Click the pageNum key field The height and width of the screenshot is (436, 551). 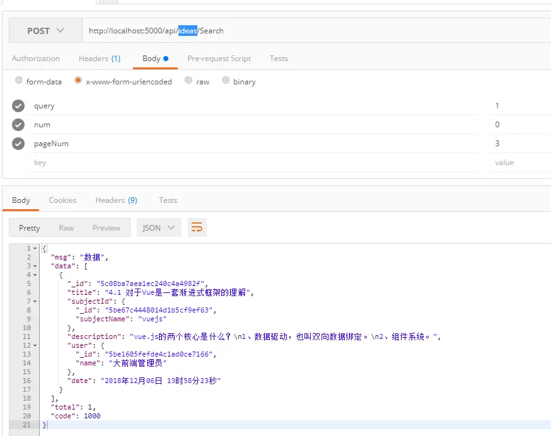point(252,144)
